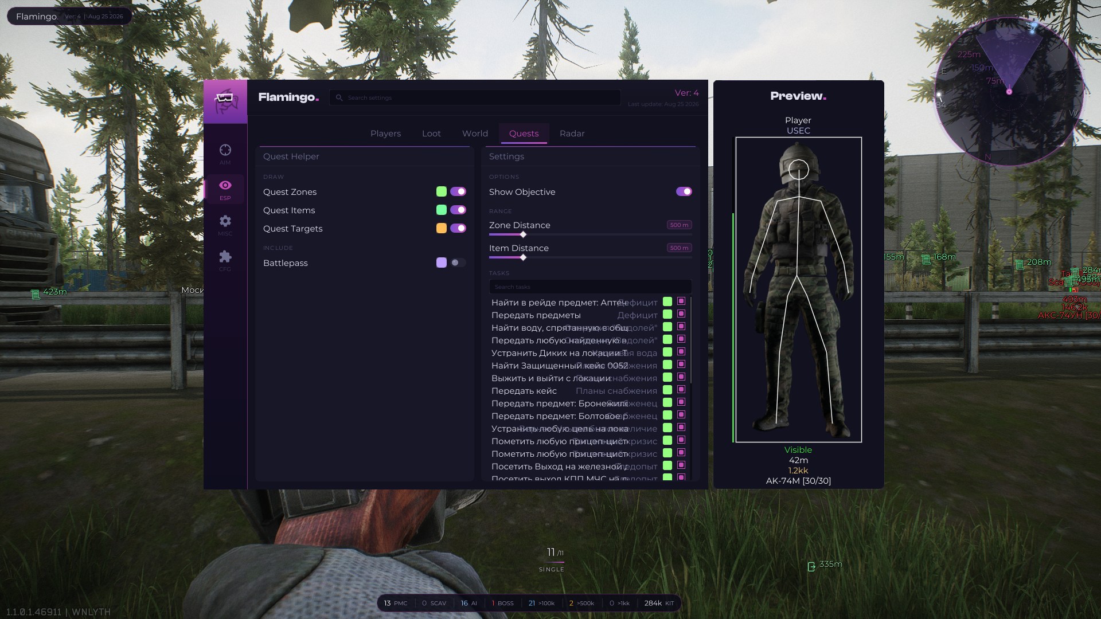Turn off the Show Objective toggle
Viewport: 1101px width, 619px height.
click(684, 192)
